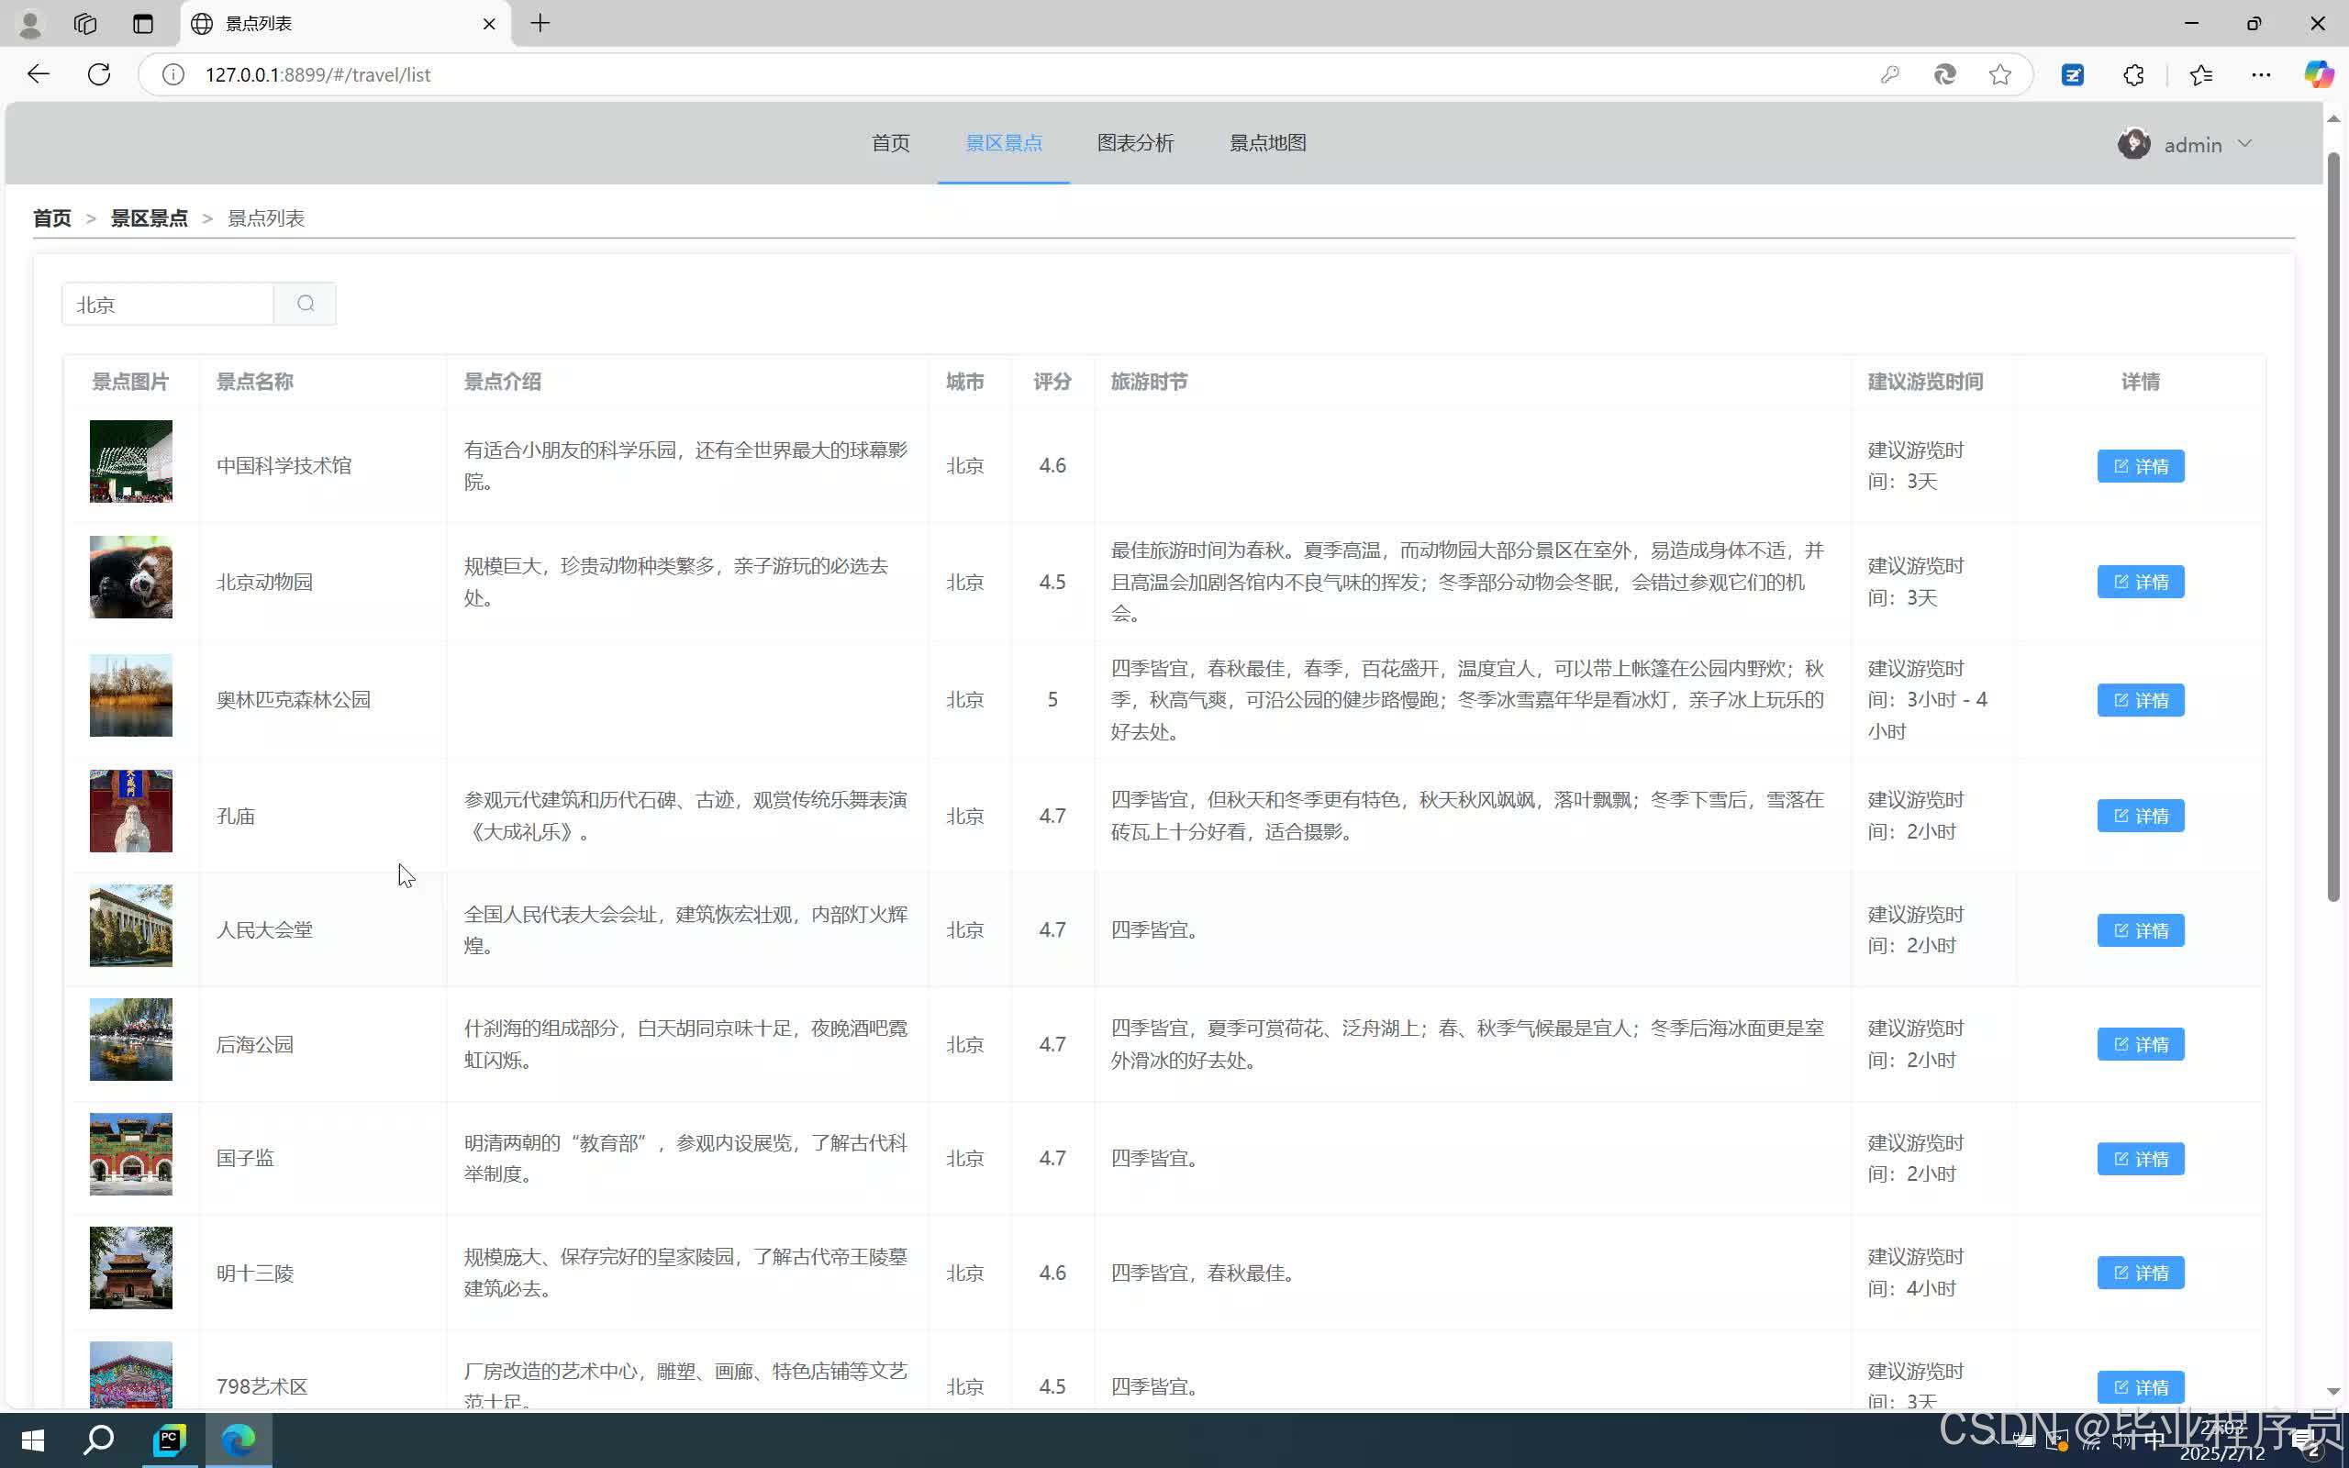The width and height of the screenshot is (2349, 1468).
Task: Launch the Copilot sidebar icon
Action: point(2319,74)
